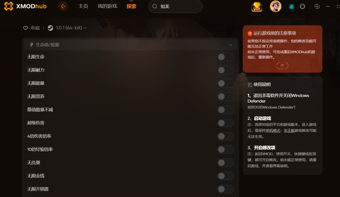Open the settings hexagon icon
The width and height of the screenshot is (340, 197).
[317, 7]
